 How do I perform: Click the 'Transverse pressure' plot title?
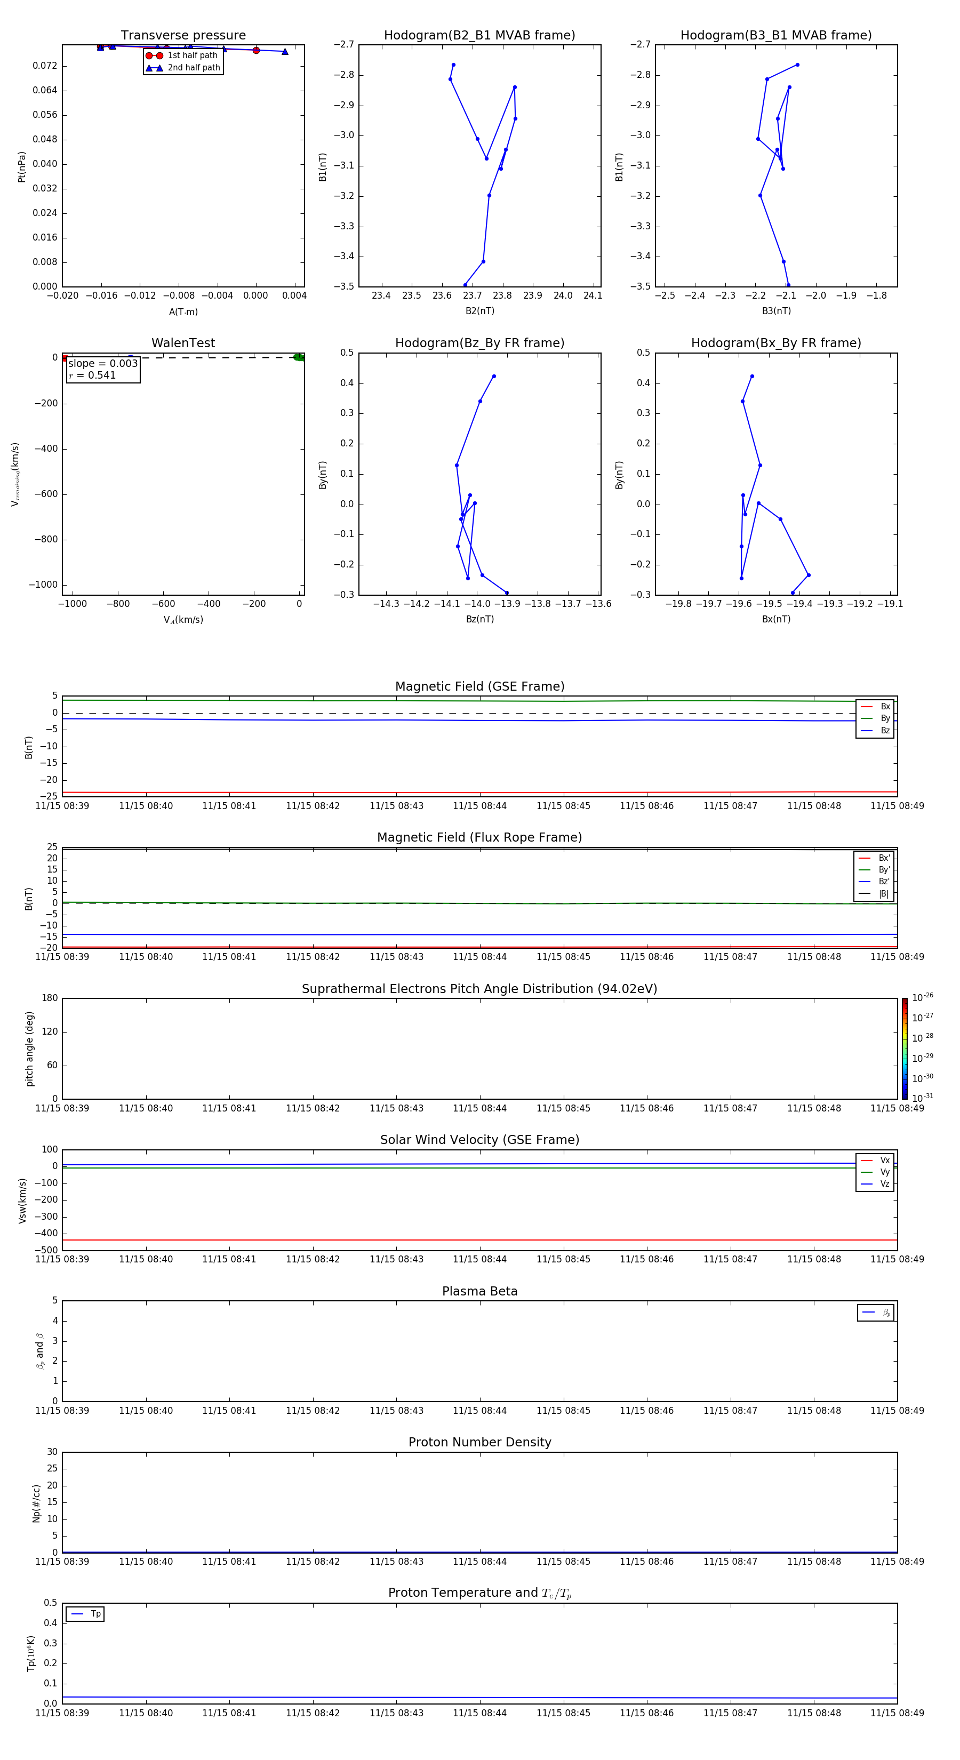coord(183,36)
